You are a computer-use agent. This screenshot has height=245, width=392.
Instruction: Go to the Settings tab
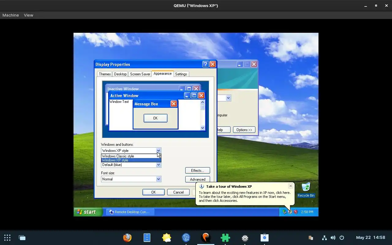[181, 74]
